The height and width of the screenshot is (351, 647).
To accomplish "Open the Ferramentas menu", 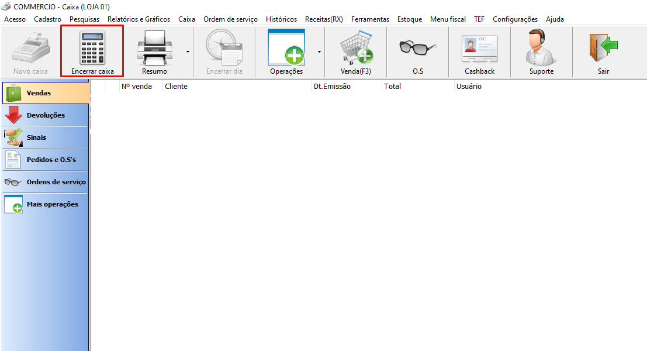I will 370,19.
